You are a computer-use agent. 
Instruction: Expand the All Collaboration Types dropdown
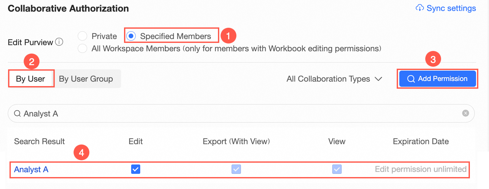click(x=335, y=79)
